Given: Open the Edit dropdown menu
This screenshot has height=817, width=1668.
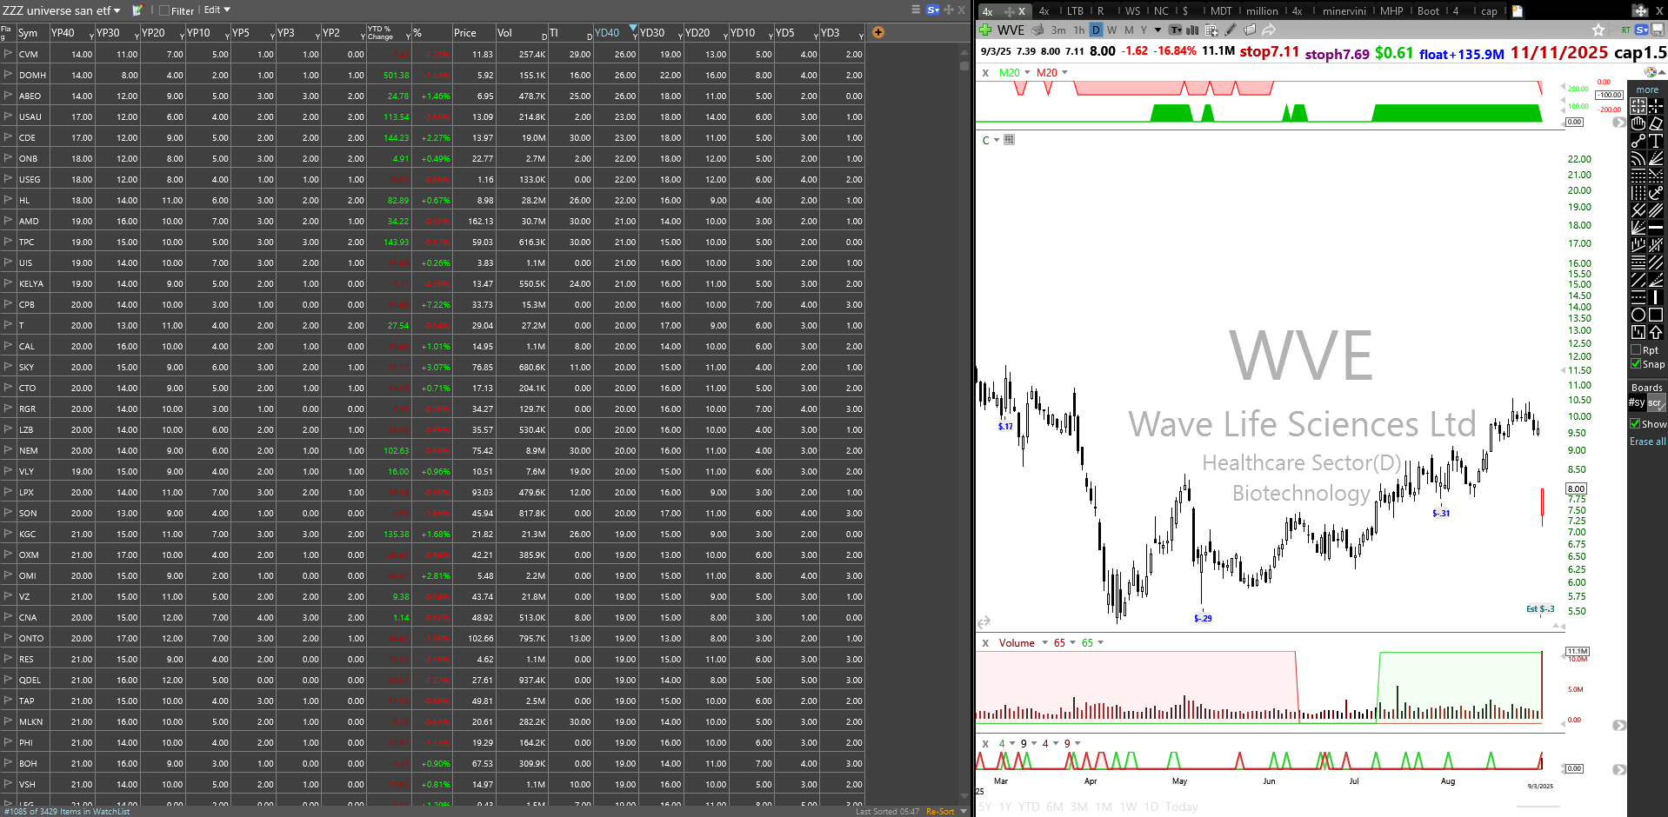Looking at the screenshot, I should pyautogui.click(x=217, y=10).
